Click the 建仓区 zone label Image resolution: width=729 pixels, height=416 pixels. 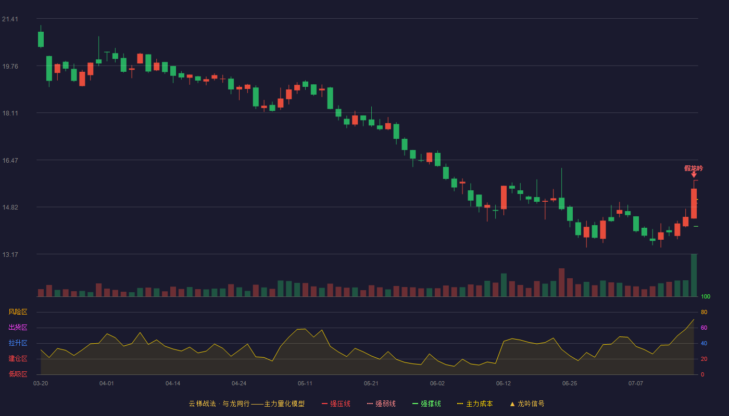coord(18,359)
